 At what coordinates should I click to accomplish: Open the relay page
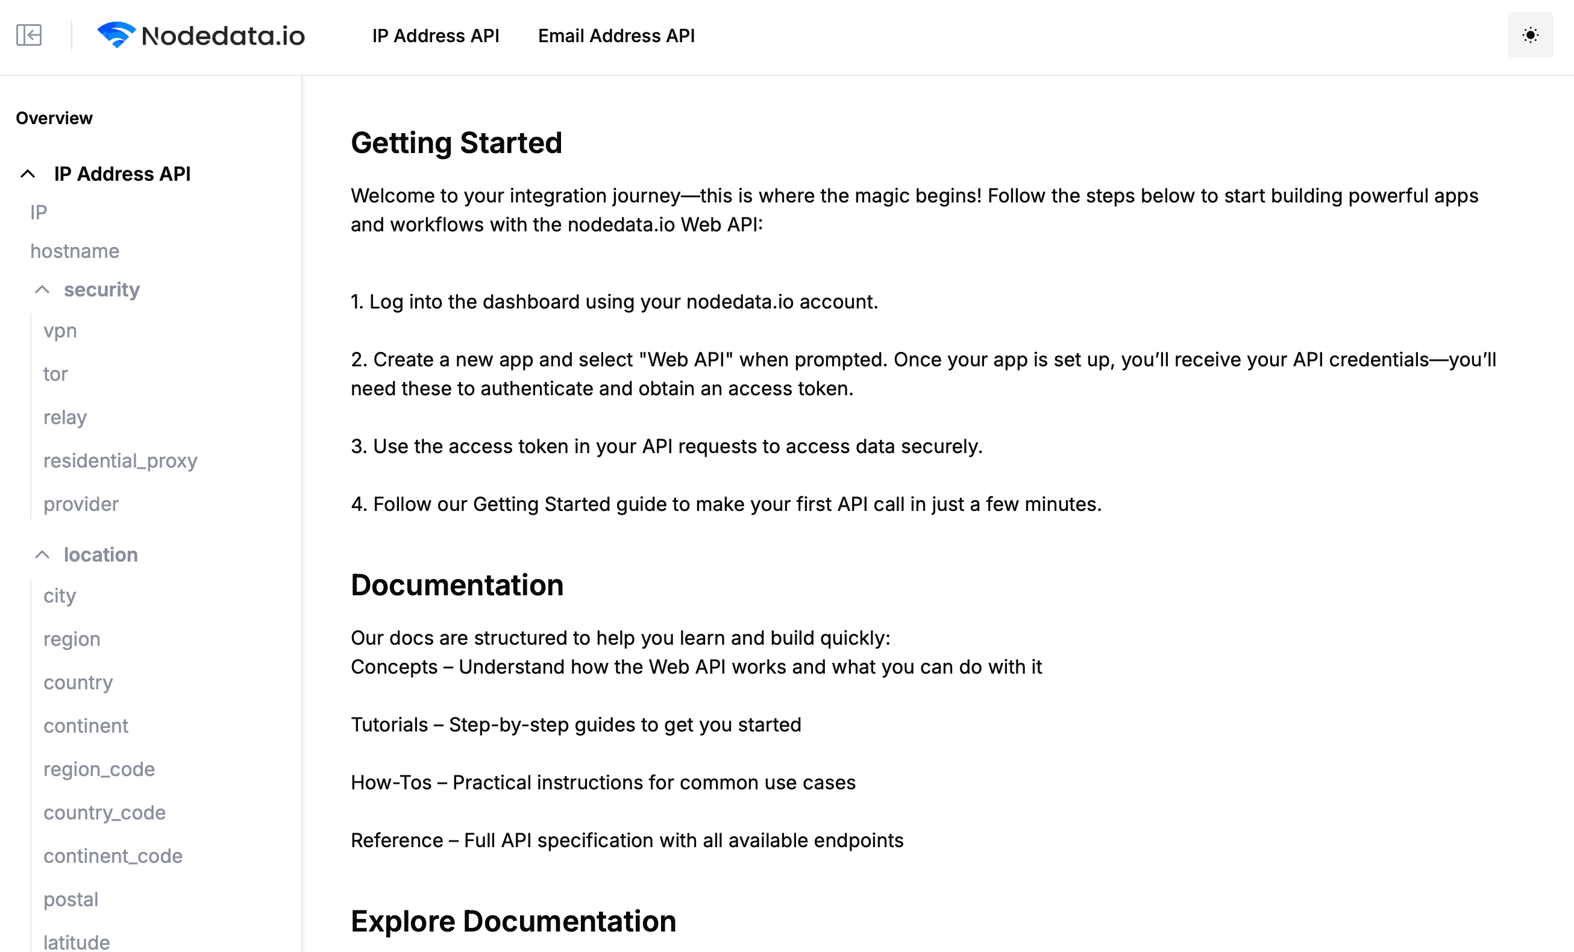click(64, 417)
